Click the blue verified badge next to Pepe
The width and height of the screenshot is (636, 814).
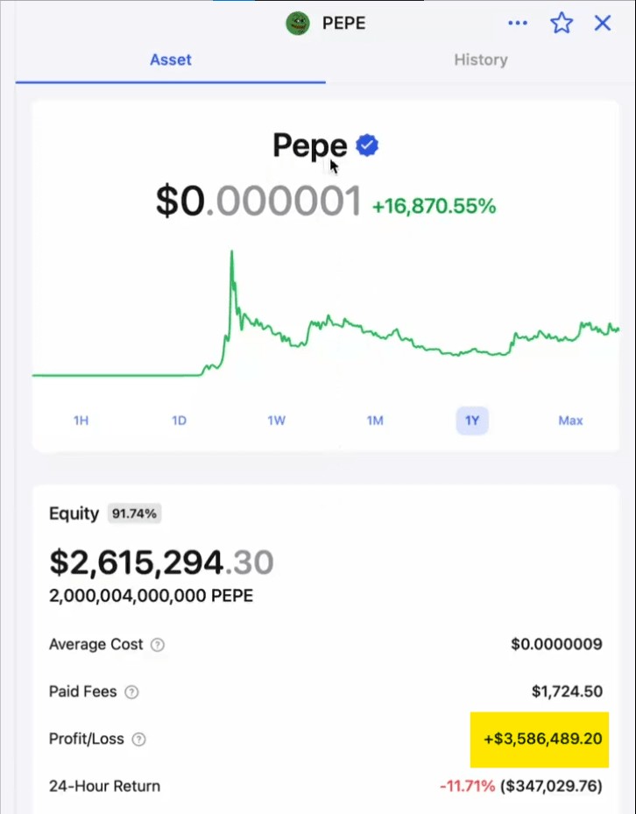[x=368, y=145]
